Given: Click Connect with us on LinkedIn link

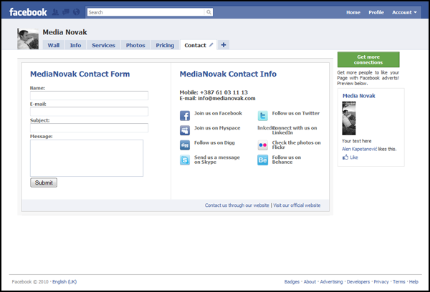Looking at the screenshot, I should (x=295, y=130).
